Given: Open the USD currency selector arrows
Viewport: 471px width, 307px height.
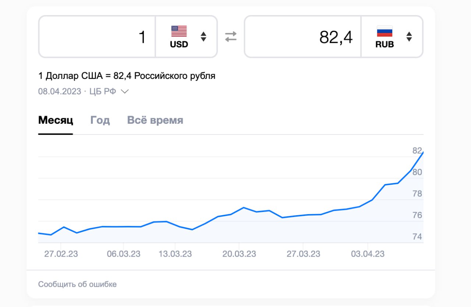Looking at the screenshot, I should click(x=203, y=37).
